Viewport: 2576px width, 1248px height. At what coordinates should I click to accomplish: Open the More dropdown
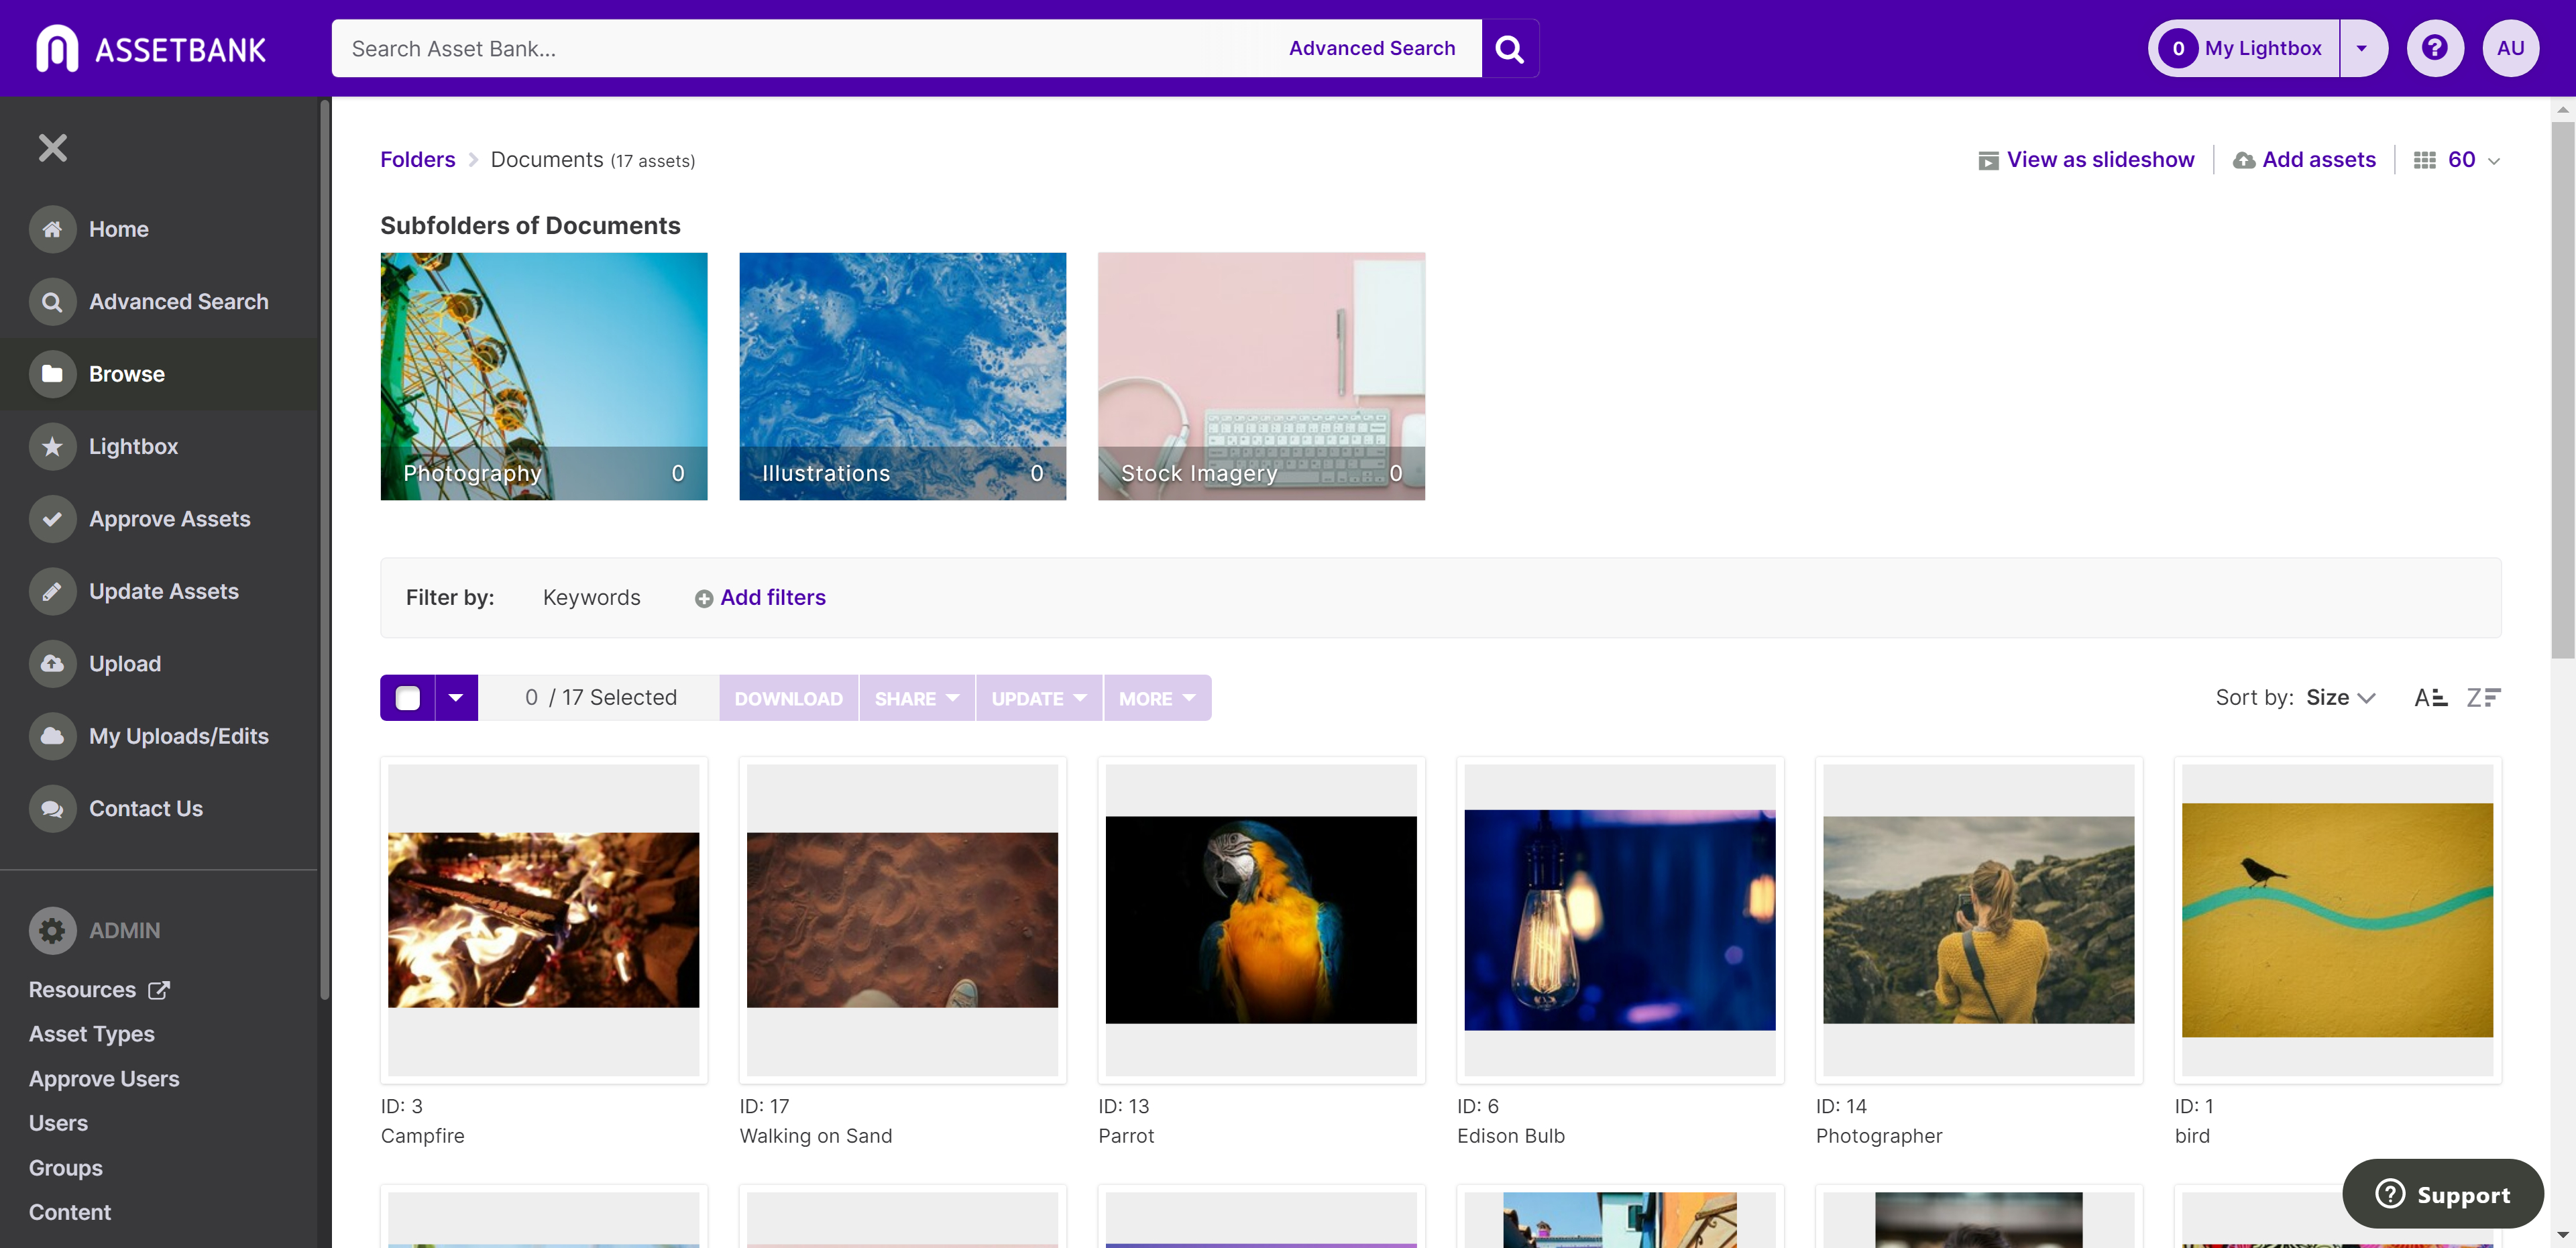tap(1157, 698)
